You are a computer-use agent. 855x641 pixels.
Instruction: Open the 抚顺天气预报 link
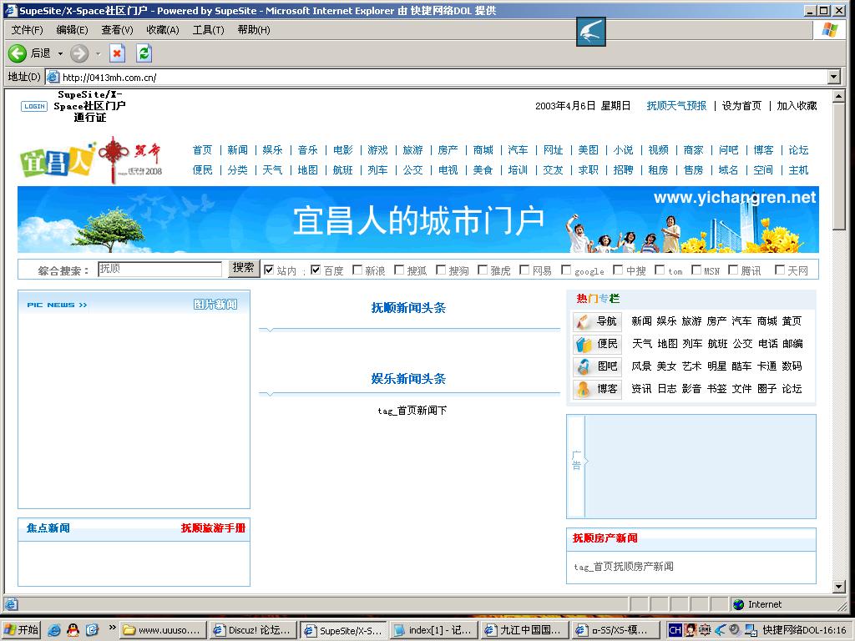(676, 106)
